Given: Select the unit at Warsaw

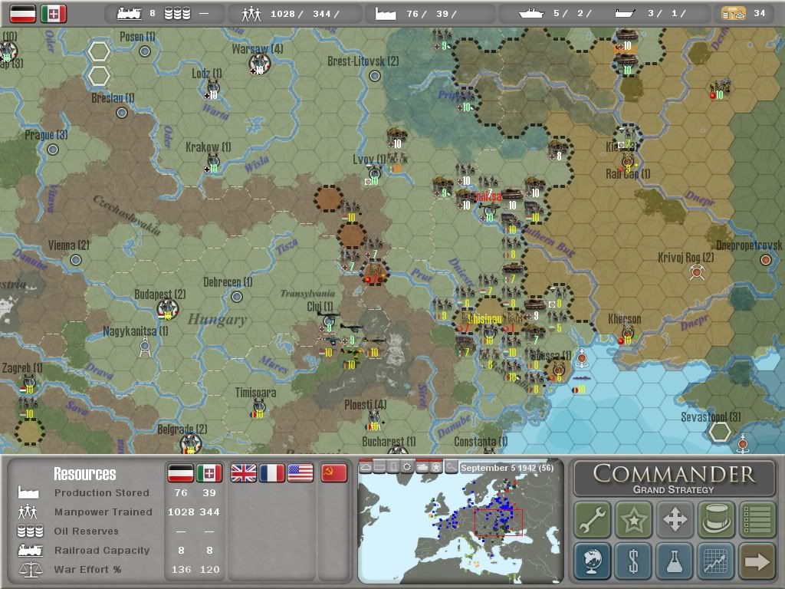Looking at the screenshot, I should 259,64.
